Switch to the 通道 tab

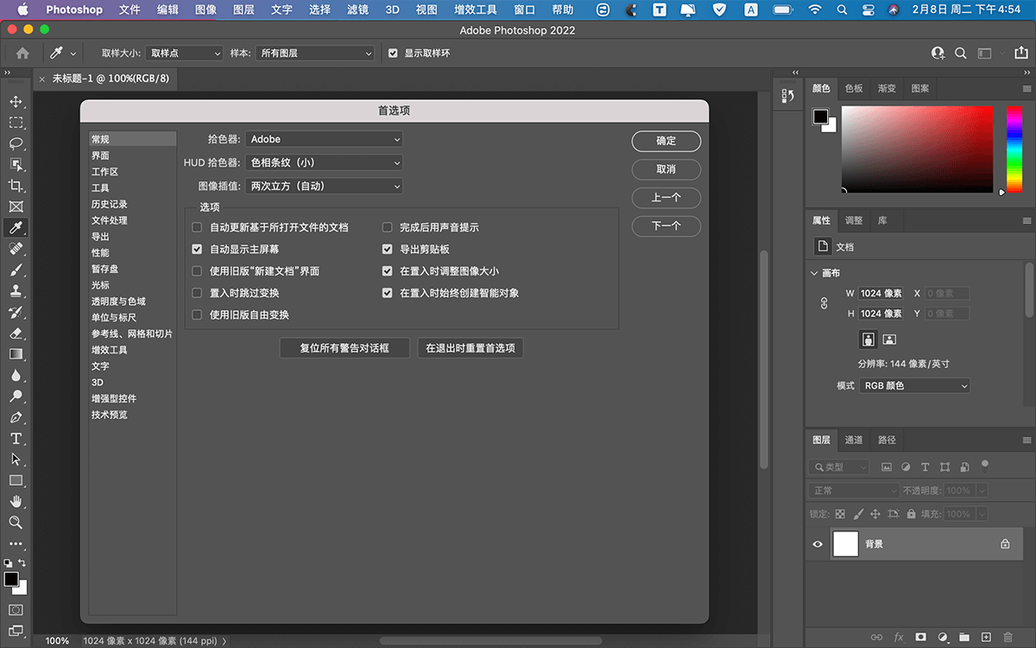point(854,440)
